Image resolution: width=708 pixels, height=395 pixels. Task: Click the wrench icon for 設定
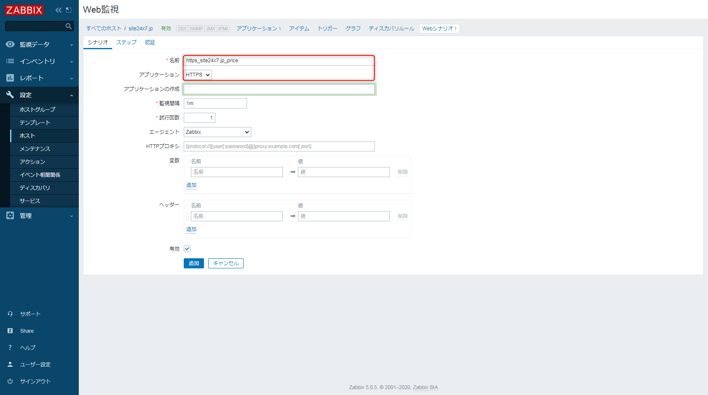coord(10,95)
